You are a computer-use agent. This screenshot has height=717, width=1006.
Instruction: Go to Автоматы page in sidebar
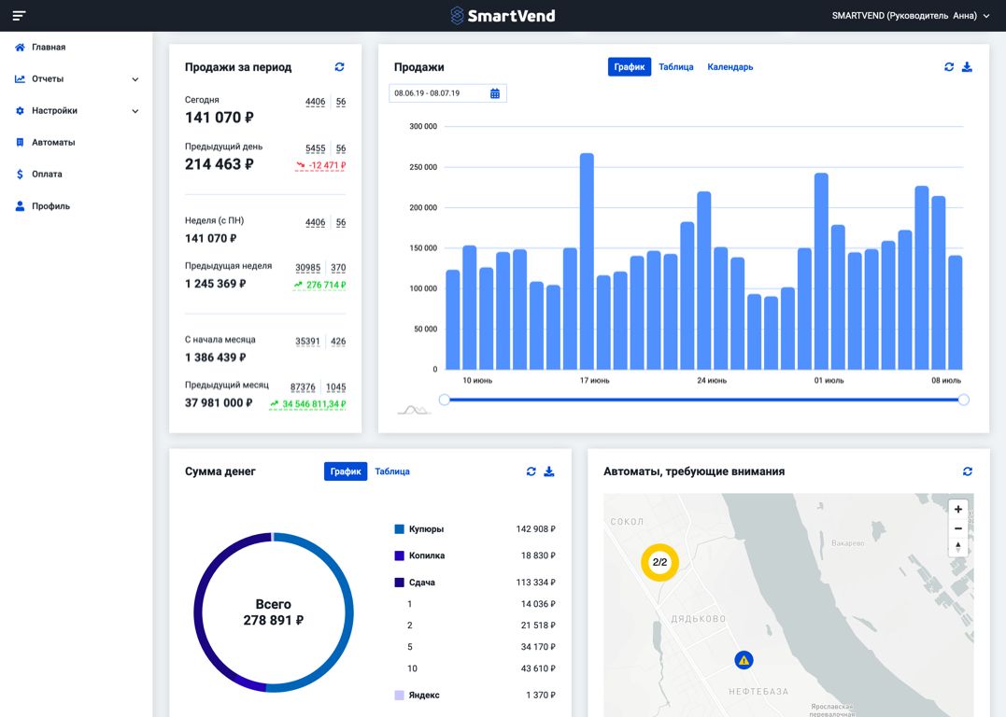click(x=52, y=143)
